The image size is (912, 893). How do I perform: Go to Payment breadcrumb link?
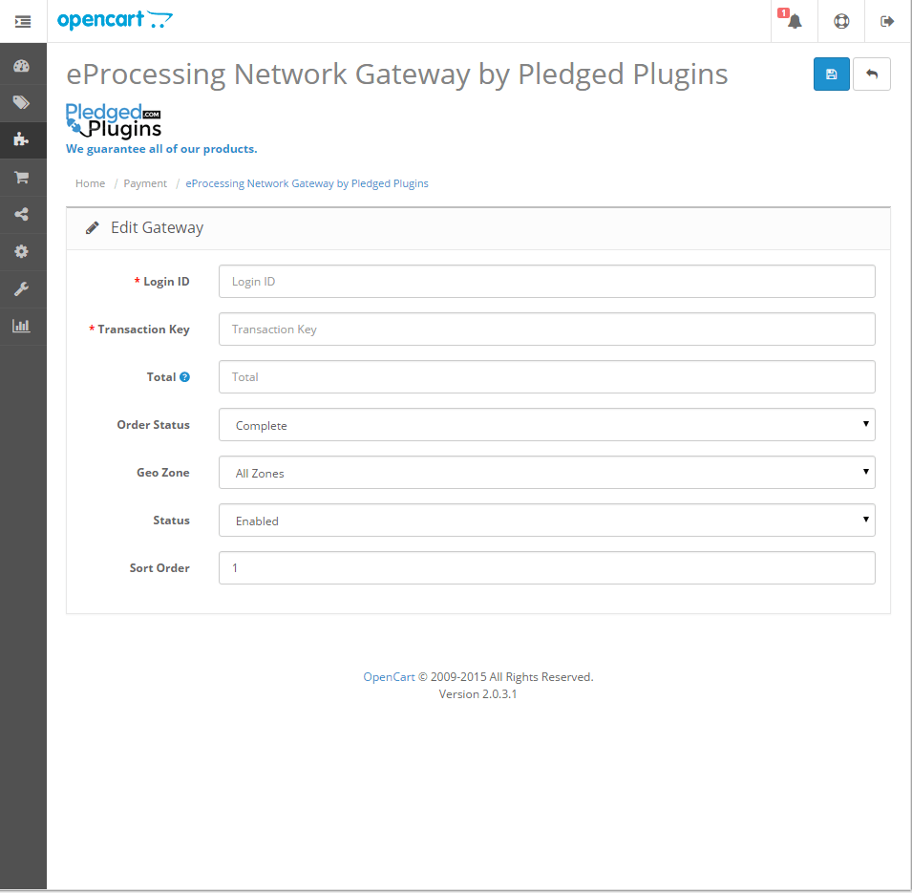tap(145, 183)
